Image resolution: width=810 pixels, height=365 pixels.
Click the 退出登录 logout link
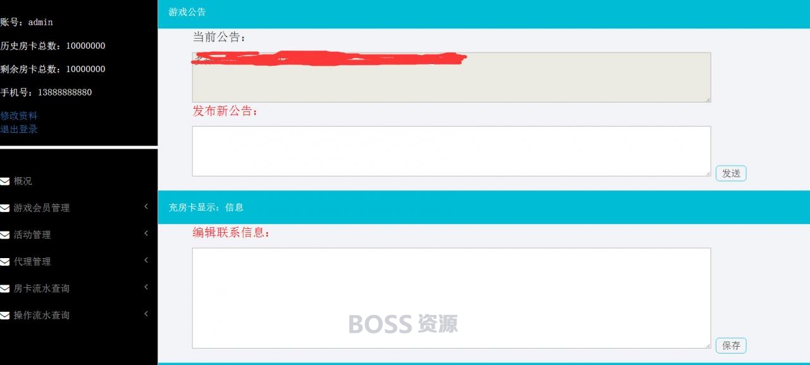point(19,129)
